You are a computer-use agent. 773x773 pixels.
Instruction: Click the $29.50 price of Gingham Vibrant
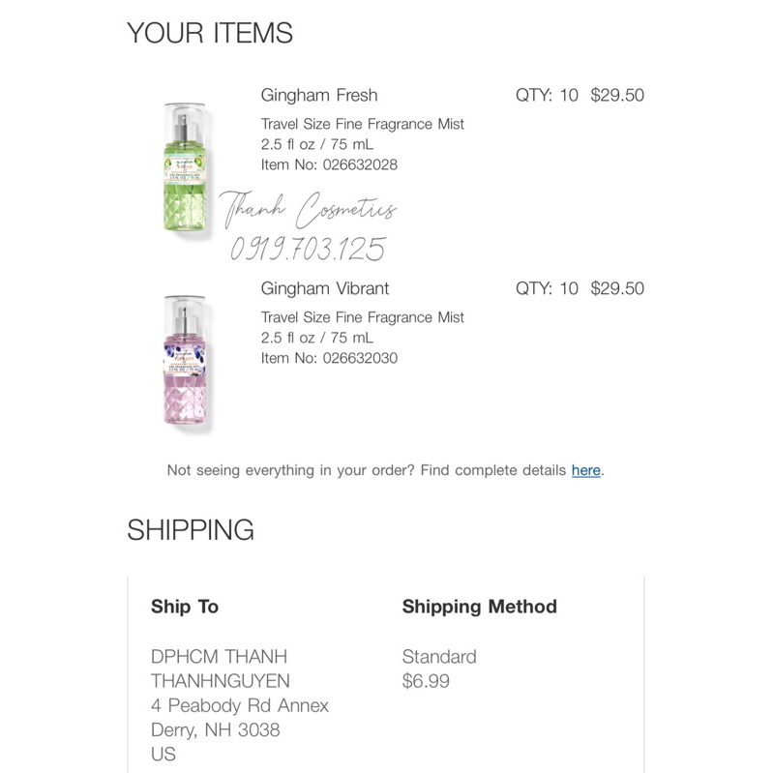(617, 288)
